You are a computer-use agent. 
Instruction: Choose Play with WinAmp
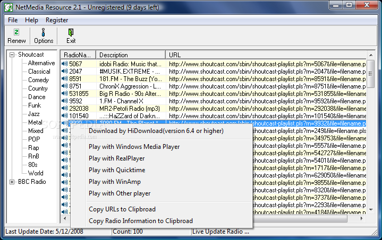point(115,182)
